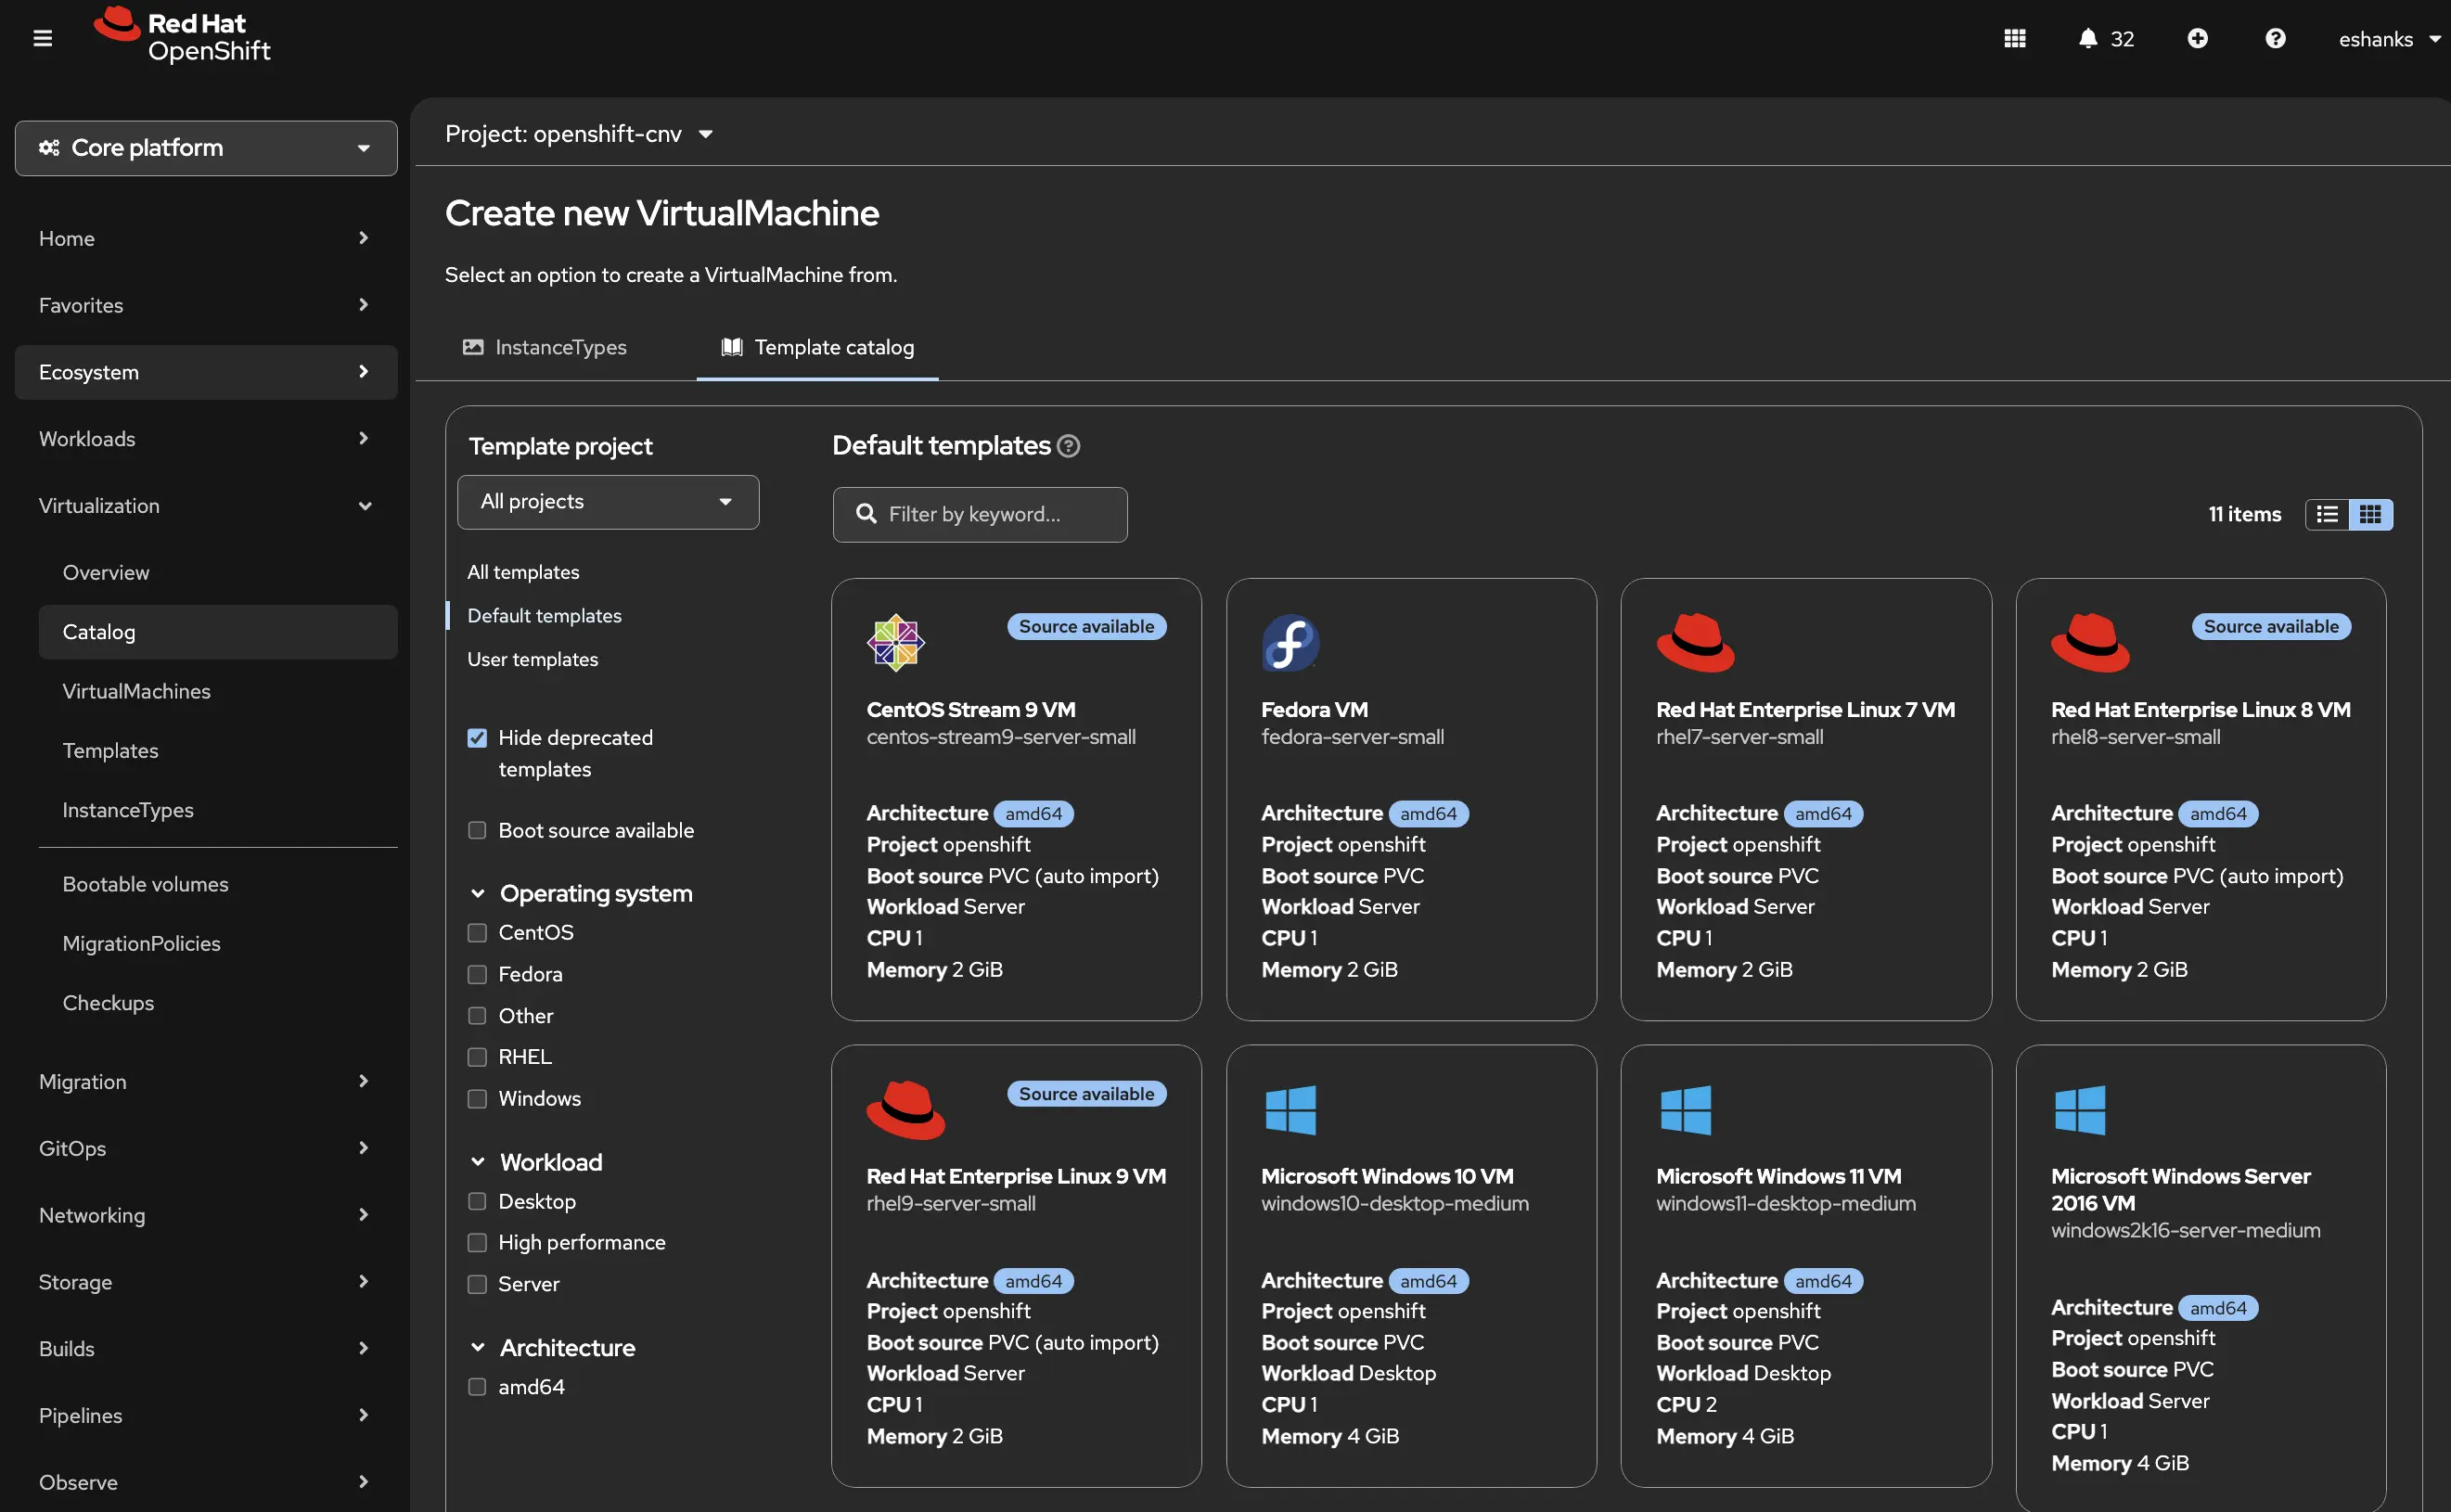Open Checkups in the sidebar

coord(218,1003)
